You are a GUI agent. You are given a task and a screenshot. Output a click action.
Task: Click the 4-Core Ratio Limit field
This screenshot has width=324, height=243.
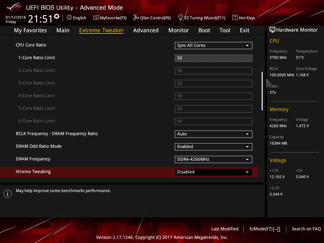tap(214, 96)
